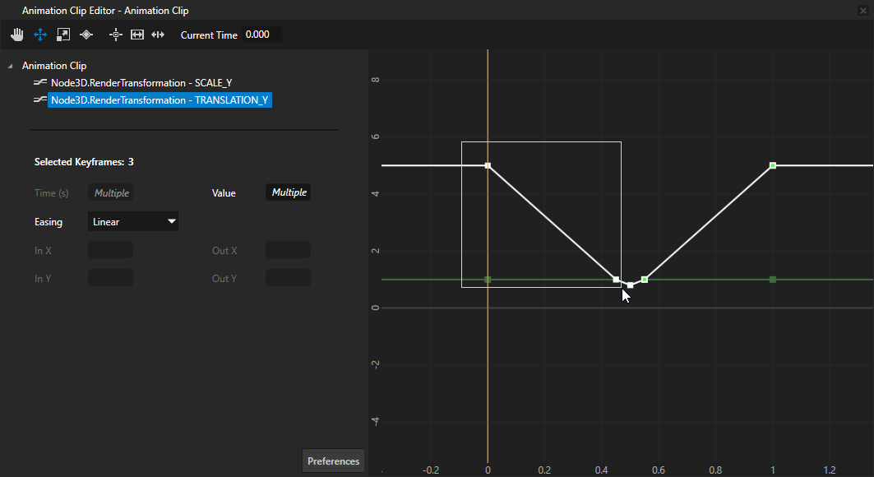Select the move keyframes tool
The width and height of the screenshot is (874, 477).
pyautogui.click(x=39, y=35)
